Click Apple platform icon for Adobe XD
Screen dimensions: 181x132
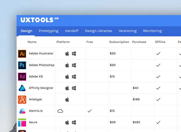pyautogui.click(x=67, y=77)
